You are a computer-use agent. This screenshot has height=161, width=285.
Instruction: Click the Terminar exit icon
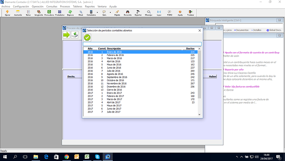tap(190, 13)
